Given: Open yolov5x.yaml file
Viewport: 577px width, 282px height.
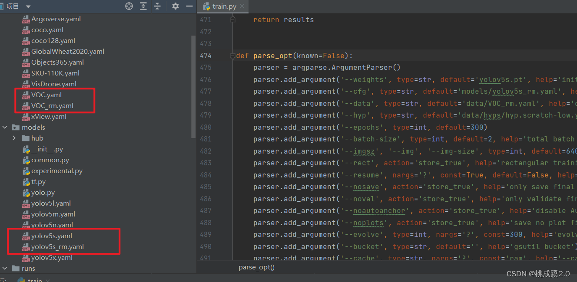Looking at the screenshot, I should pos(52,258).
